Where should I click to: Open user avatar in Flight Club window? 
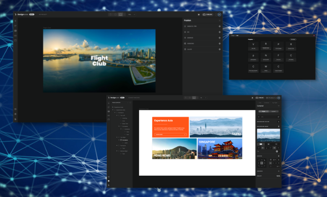click(x=219, y=14)
